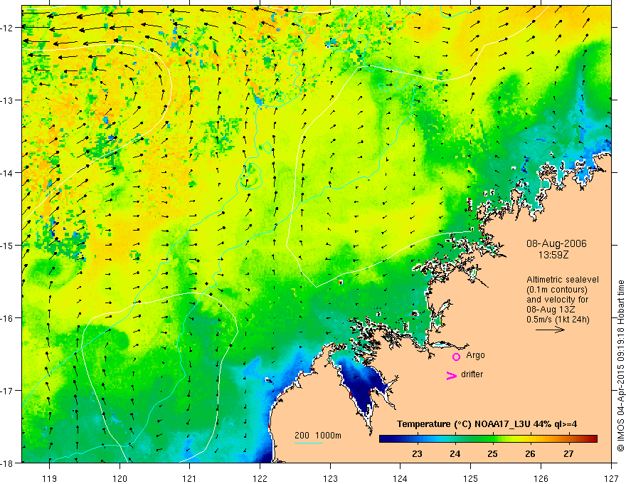The image size is (626, 484).
Task: Click the -18 latitude axis label
Action: (x=8, y=463)
